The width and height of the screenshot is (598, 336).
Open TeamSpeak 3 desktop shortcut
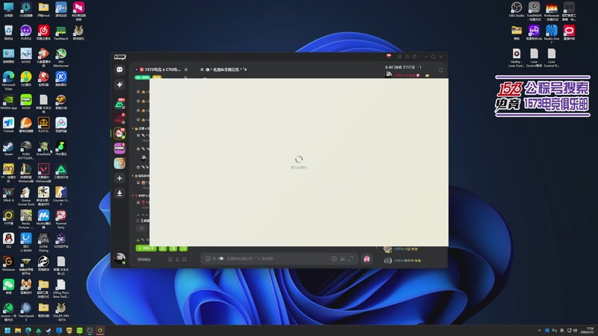click(x=26, y=311)
